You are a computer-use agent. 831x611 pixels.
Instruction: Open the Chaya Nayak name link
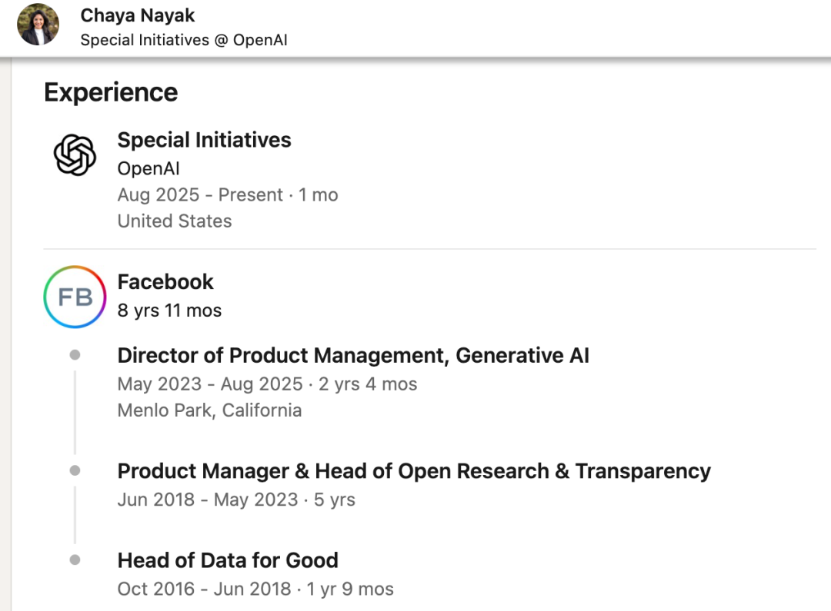pos(137,15)
